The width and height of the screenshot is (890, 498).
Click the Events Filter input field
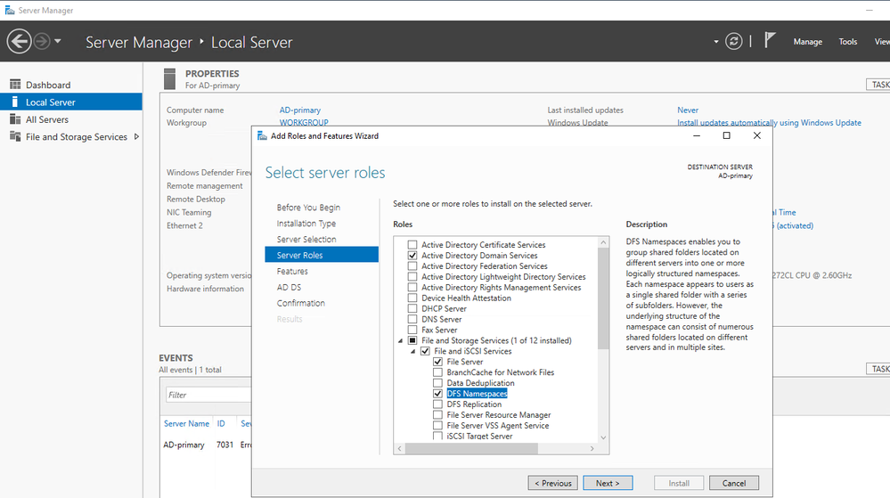tap(208, 395)
